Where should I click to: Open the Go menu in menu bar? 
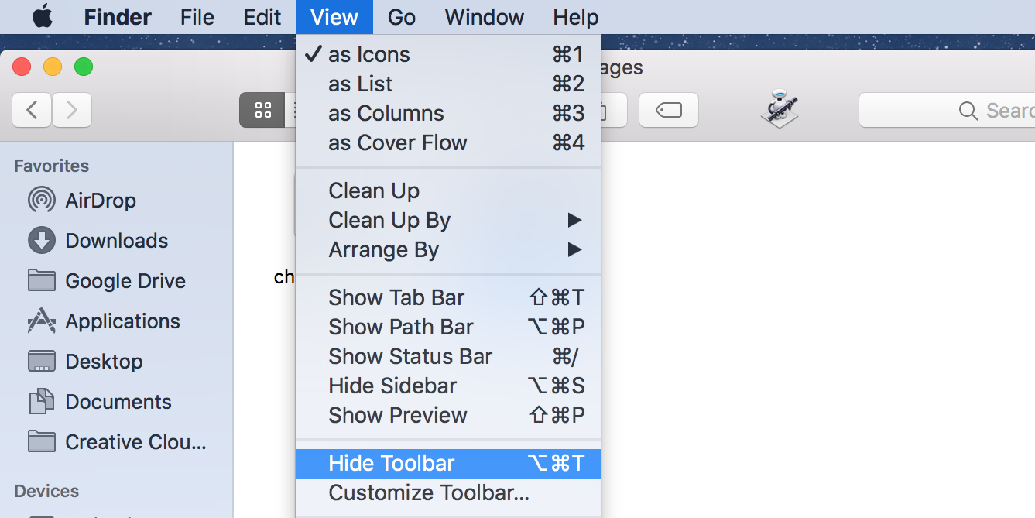pos(402,17)
